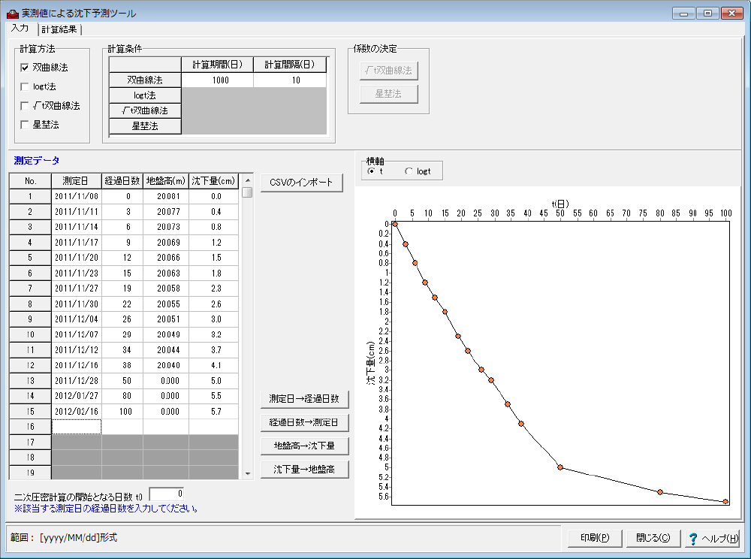
Task: Click 測定日→経過日数 conversion button
Action: point(304,398)
